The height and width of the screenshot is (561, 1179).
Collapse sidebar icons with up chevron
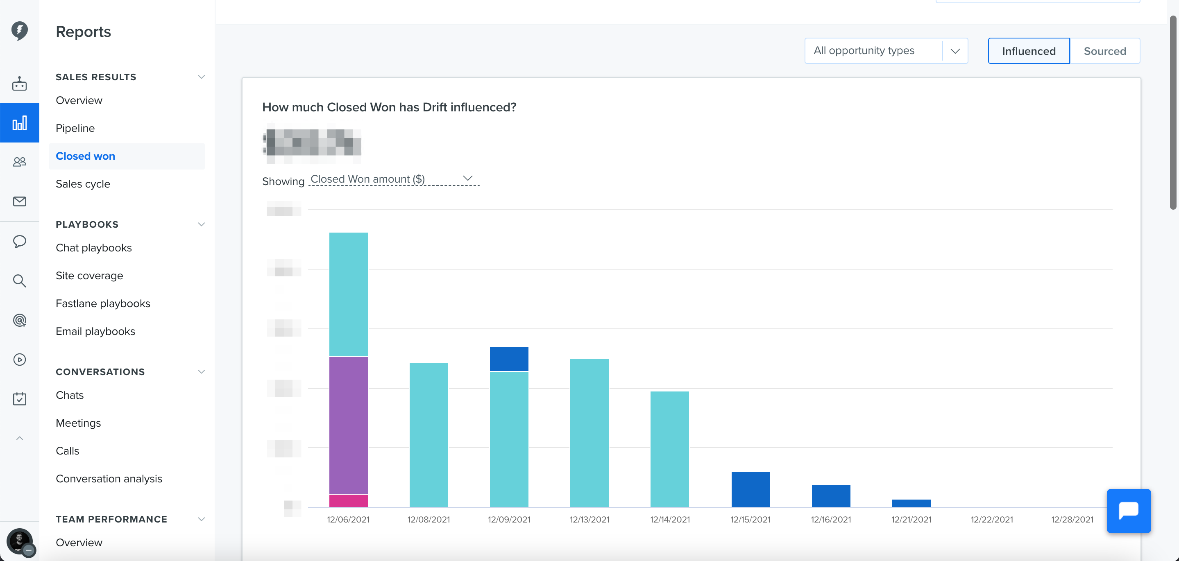[19, 439]
